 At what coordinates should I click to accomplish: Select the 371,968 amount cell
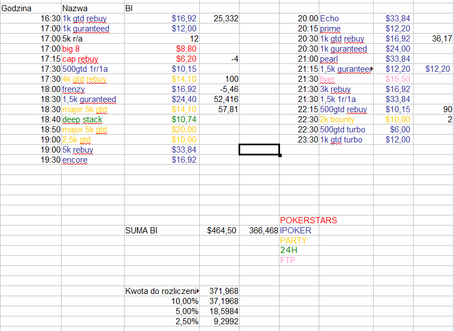point(219,291)
